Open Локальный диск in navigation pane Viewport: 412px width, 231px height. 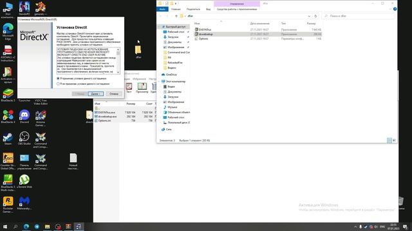[178, 123]
